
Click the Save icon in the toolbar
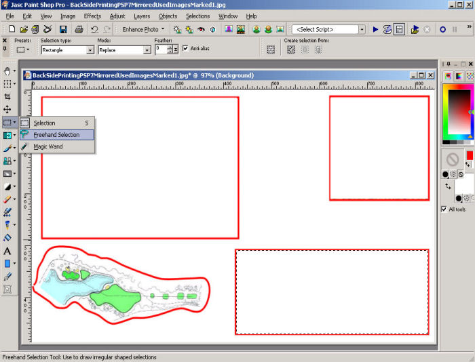coord(63,30)
